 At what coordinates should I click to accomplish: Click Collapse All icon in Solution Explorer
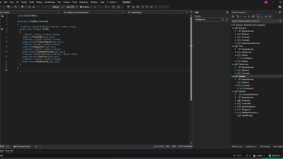click(249, 17)
